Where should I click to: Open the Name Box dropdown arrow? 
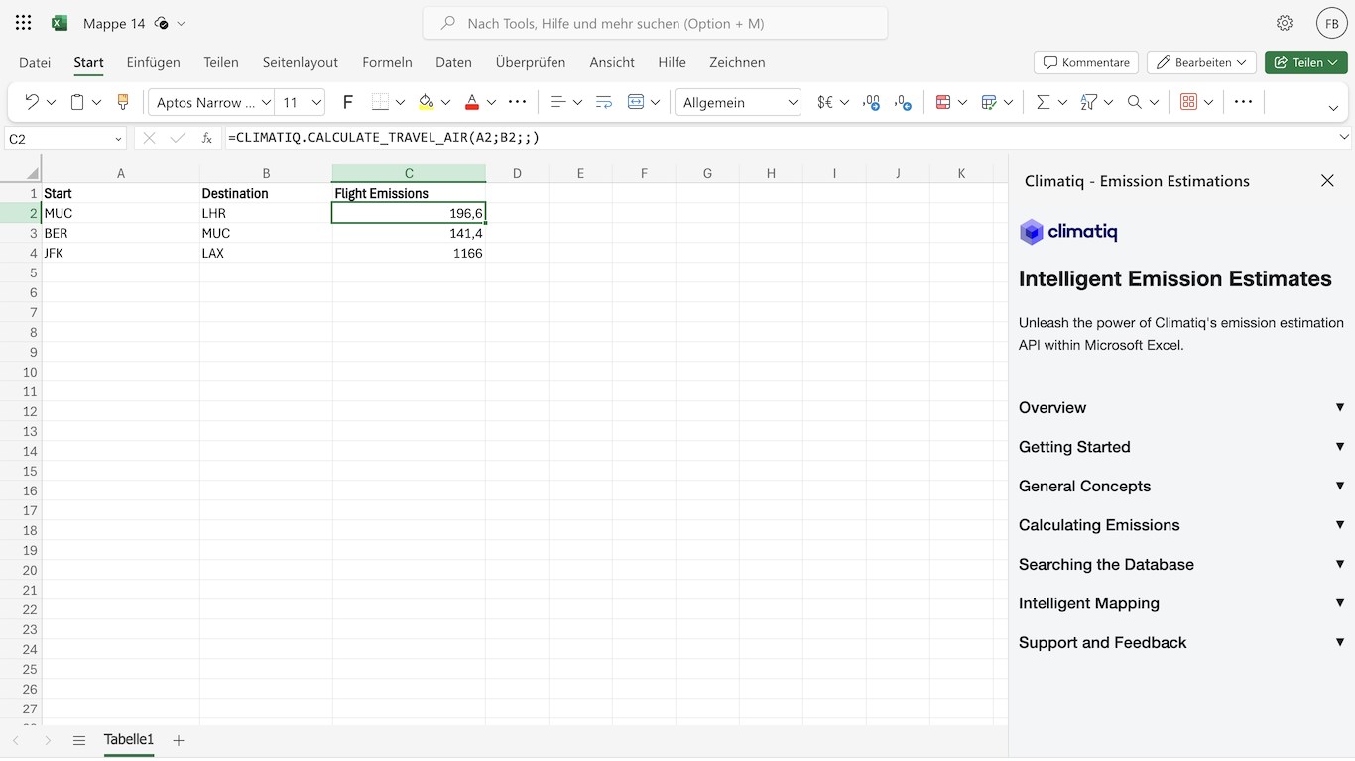118,139
